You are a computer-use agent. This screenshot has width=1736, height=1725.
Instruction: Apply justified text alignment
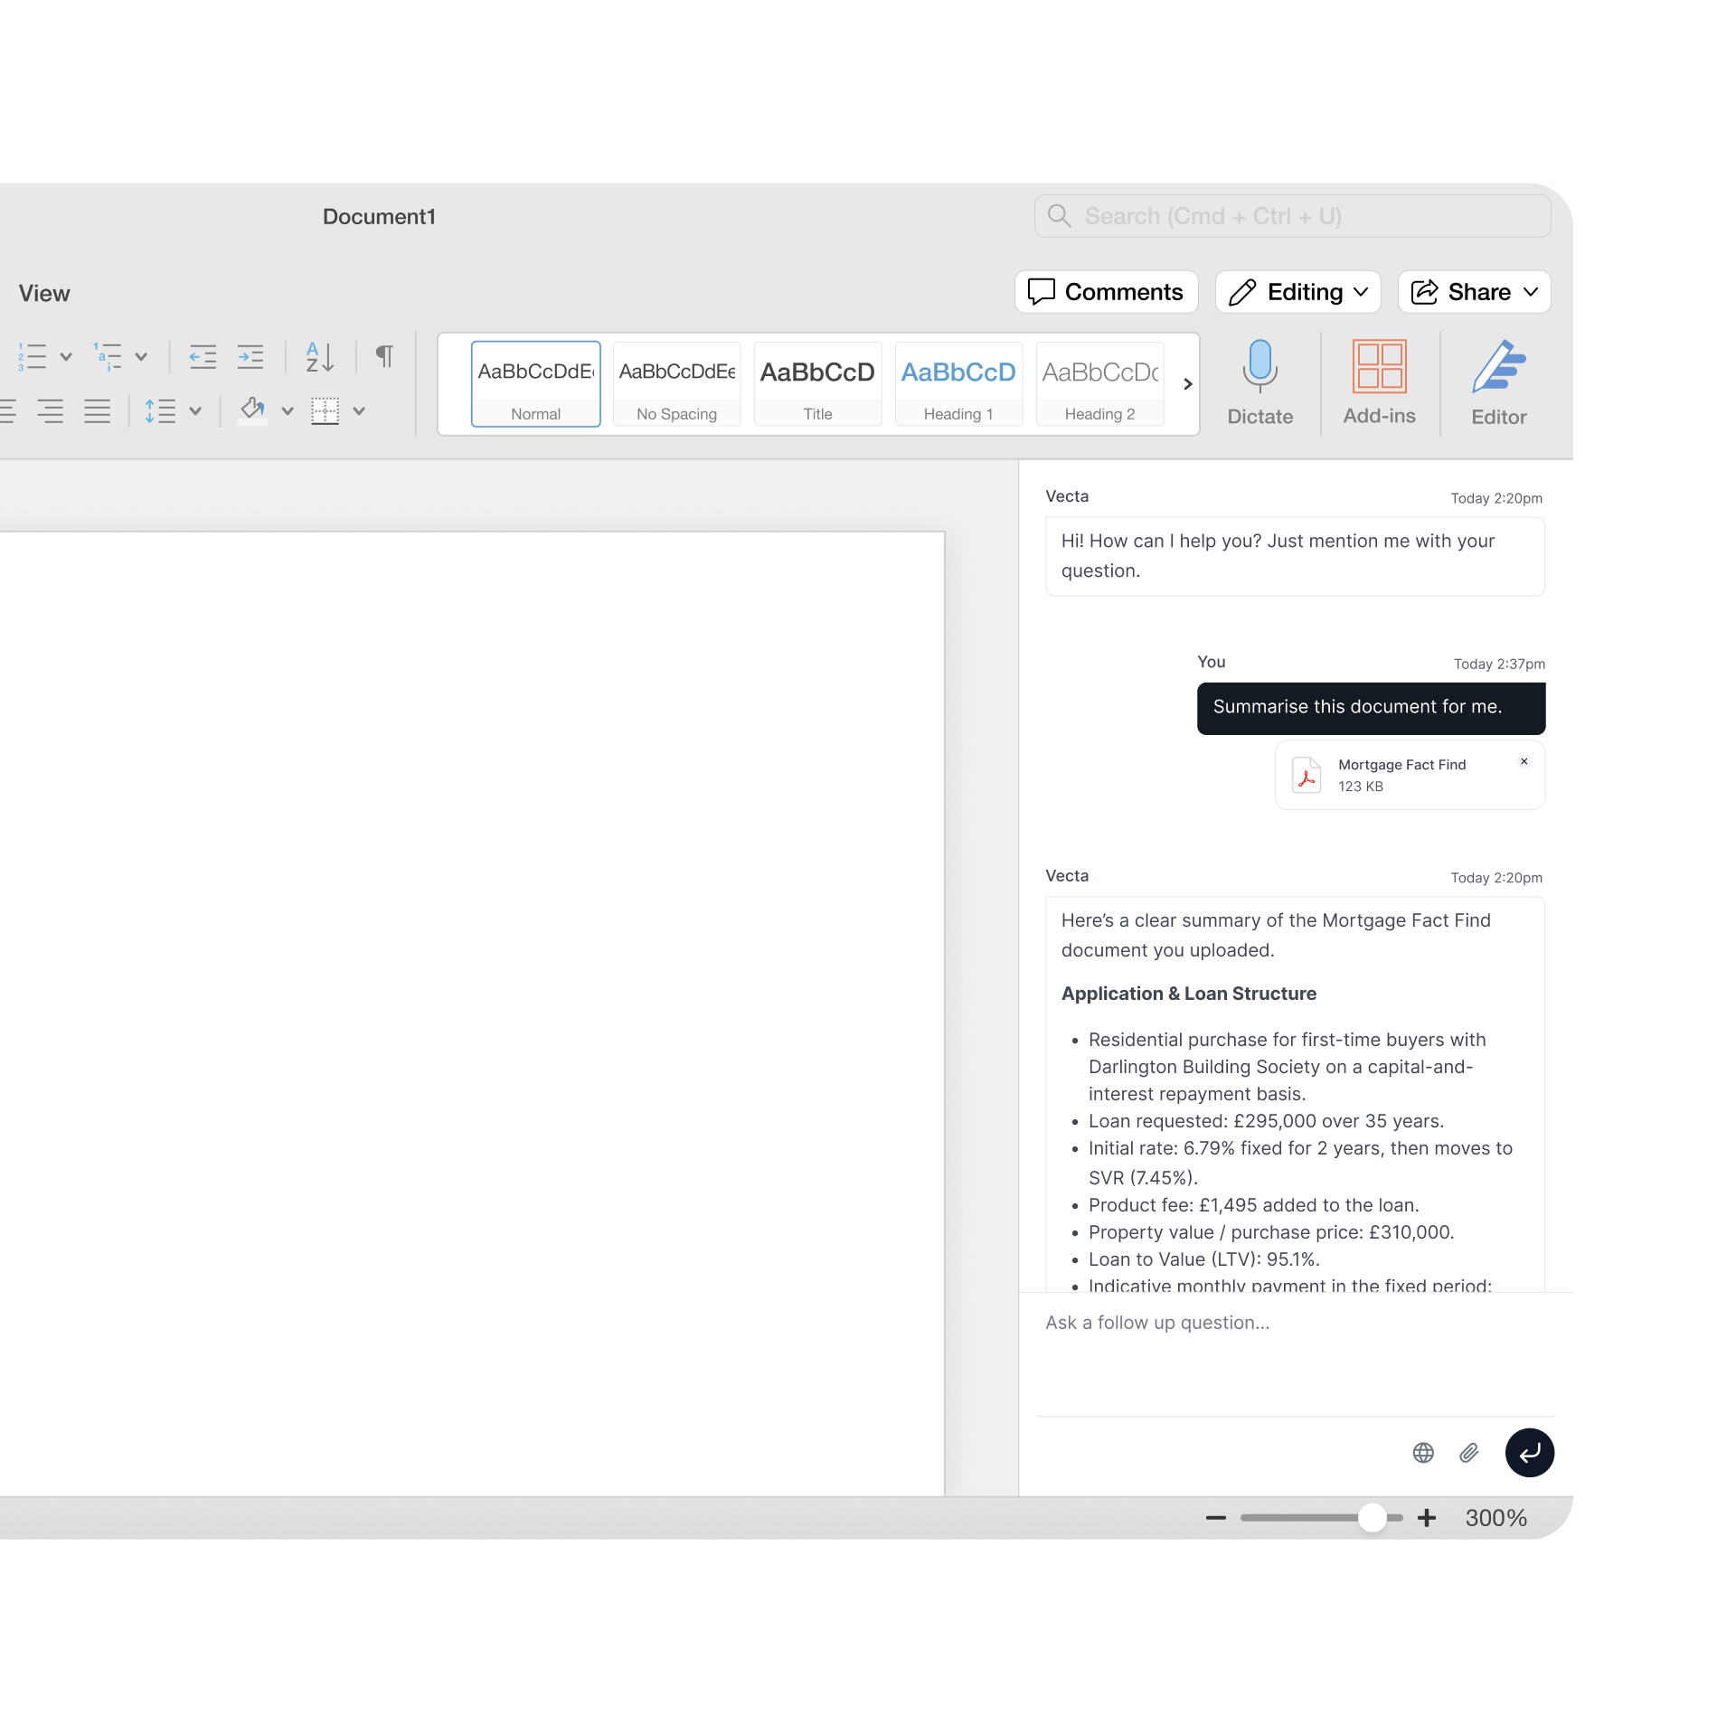(97, 411)
